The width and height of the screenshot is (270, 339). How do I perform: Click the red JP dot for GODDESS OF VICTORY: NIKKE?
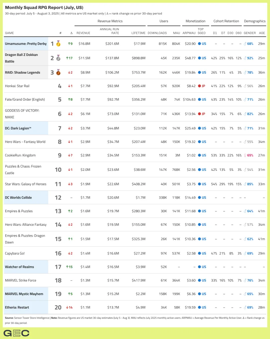point(199,114)
